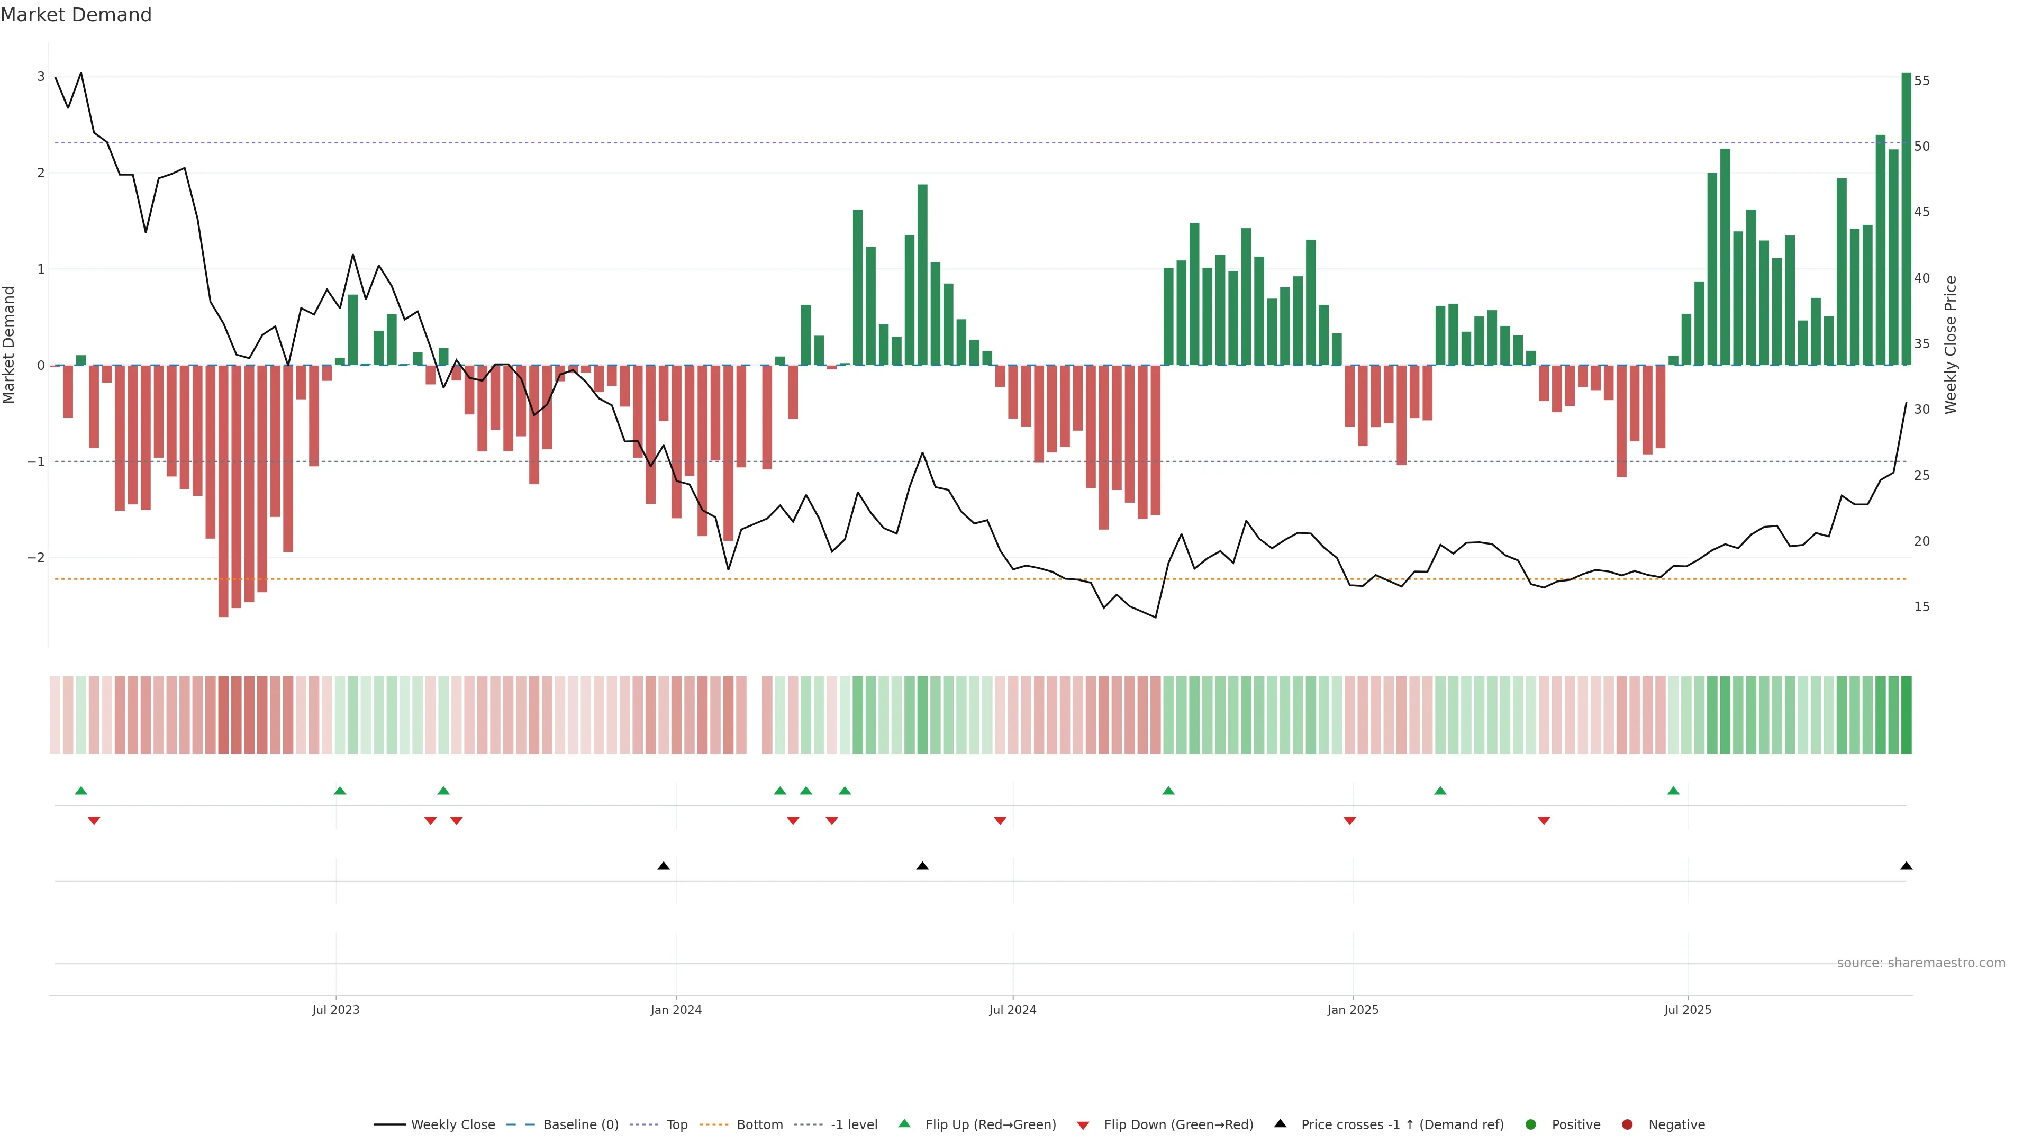The image size is (2032, 1143).
Task: Toggle the -1 level legend entry
Action: coord(854,1124)
